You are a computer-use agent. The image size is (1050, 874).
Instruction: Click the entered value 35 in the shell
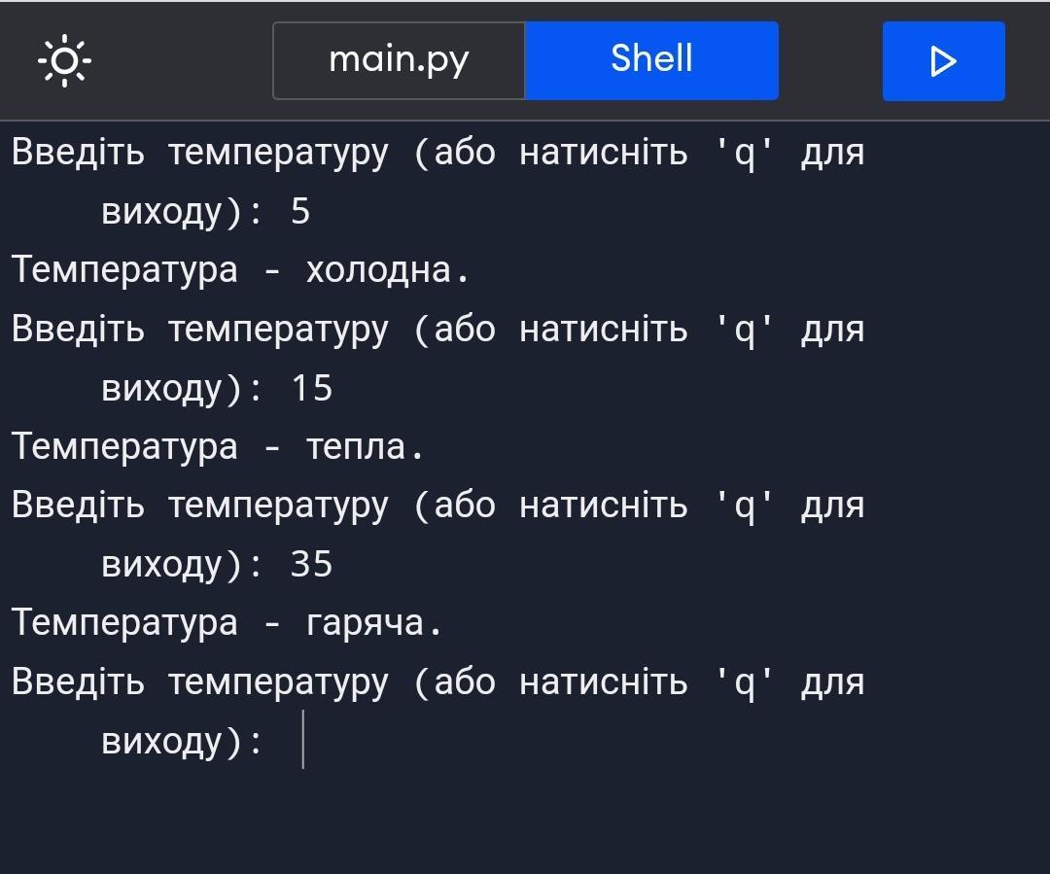tap(311, 564)
